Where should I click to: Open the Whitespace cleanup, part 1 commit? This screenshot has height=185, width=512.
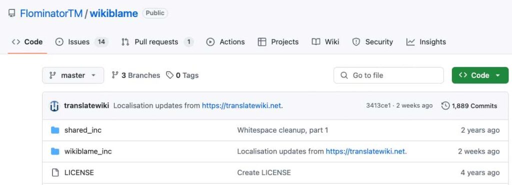click(x=283, y=130)
